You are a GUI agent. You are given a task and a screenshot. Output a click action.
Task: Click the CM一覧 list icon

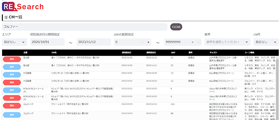click(x=6, y=17)
